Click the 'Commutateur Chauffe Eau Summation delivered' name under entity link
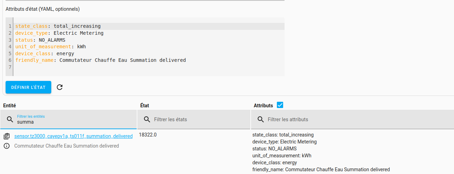Viewport: 454px width, 174px height. [x=67, y=146]
